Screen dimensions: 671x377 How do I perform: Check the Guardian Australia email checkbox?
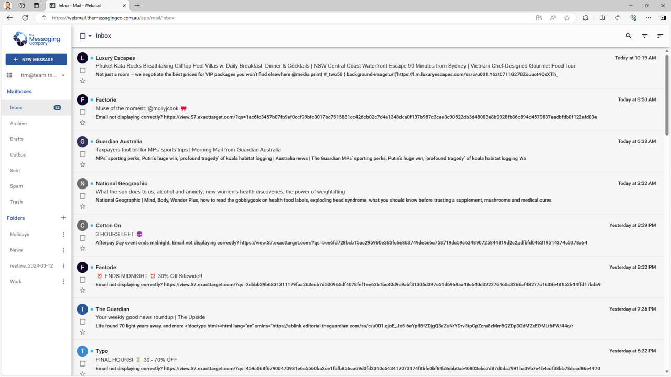point(82,154)
